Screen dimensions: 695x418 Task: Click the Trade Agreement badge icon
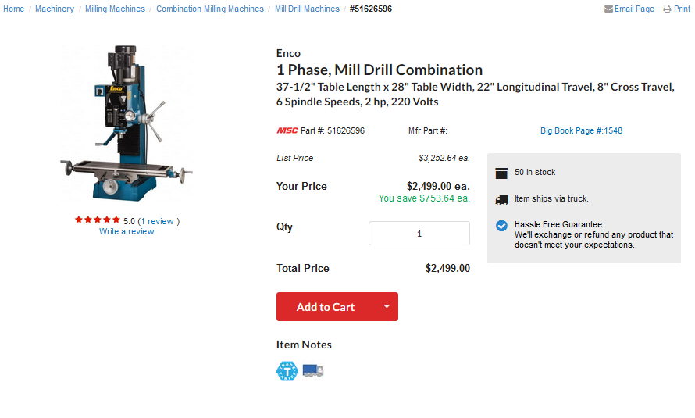287,370
